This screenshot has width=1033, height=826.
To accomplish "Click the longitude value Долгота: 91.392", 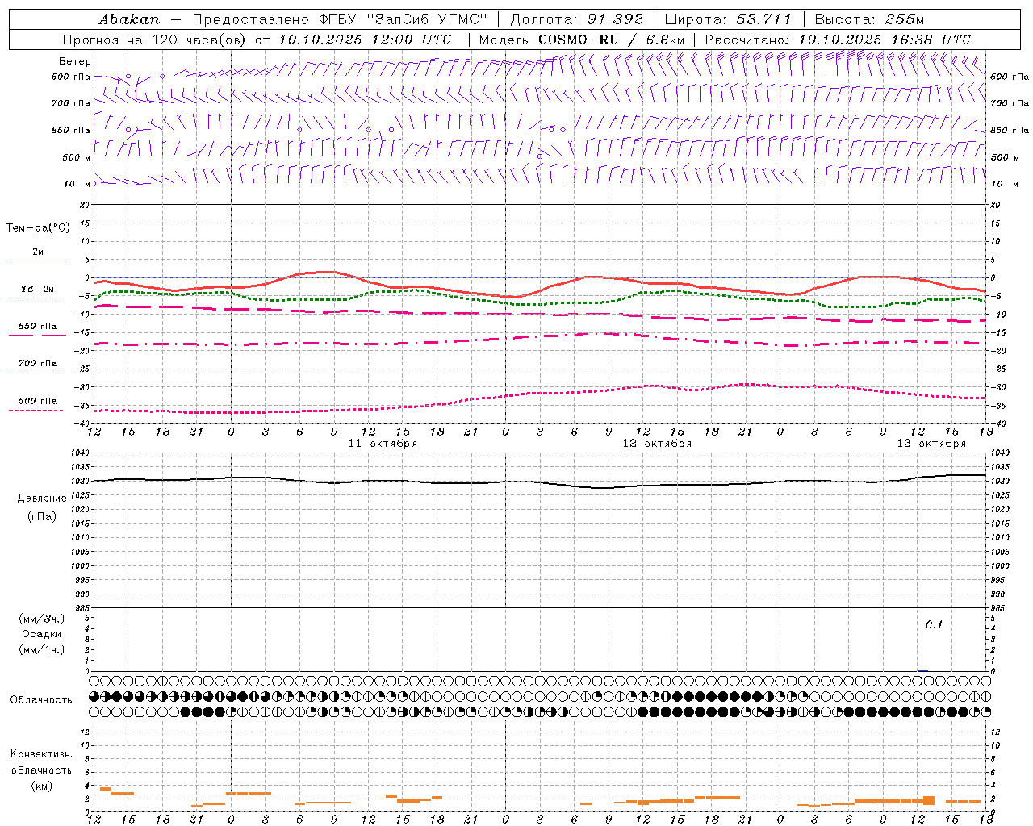I will pos(577,19).
